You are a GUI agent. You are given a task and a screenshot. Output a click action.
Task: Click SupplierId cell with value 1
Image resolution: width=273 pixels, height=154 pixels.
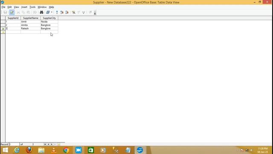(x=13, y=22)
